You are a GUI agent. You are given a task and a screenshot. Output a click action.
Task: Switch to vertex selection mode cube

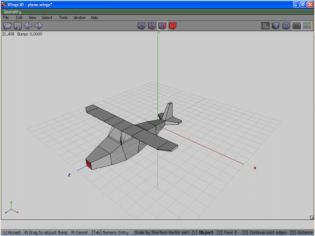click(141, 26)
